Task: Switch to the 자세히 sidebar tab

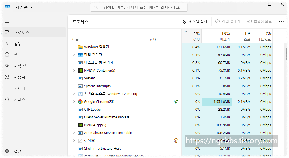Action: (x=34, y=88)
